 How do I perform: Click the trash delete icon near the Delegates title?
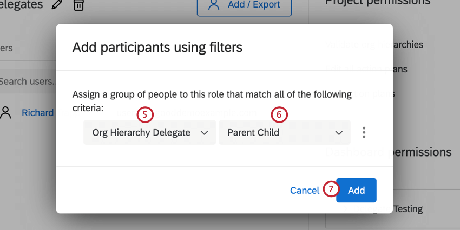pos(79,5)
